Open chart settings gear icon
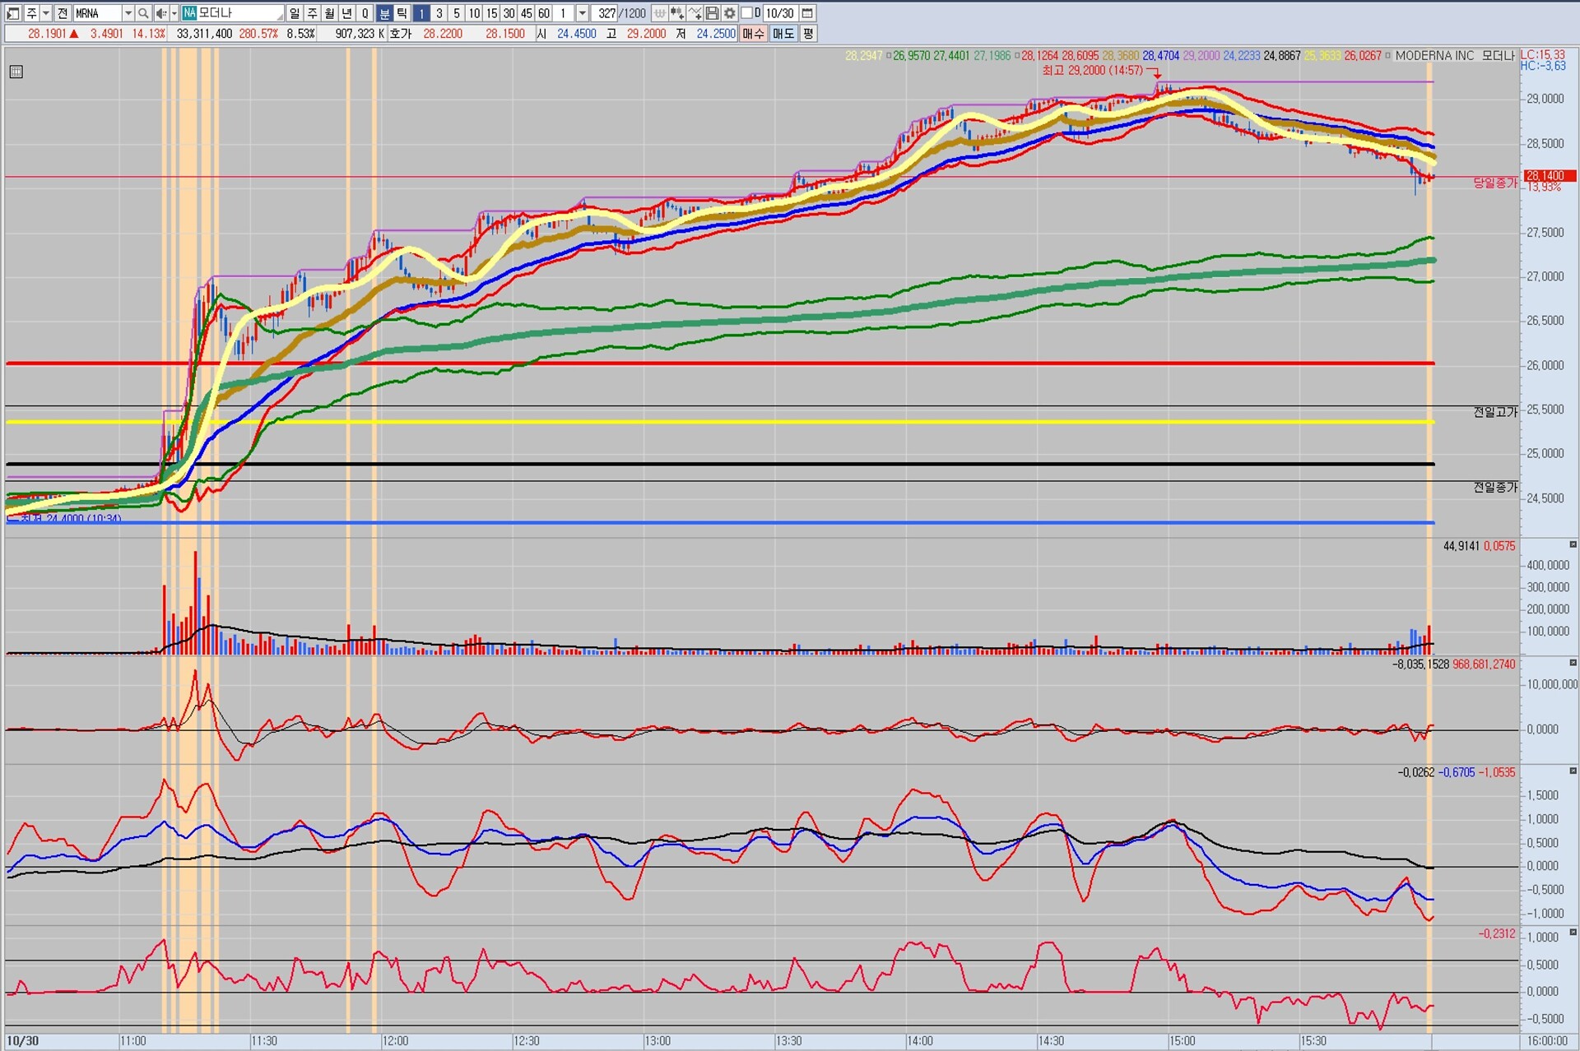The image size is (1580, 1051). coord(729,13)
